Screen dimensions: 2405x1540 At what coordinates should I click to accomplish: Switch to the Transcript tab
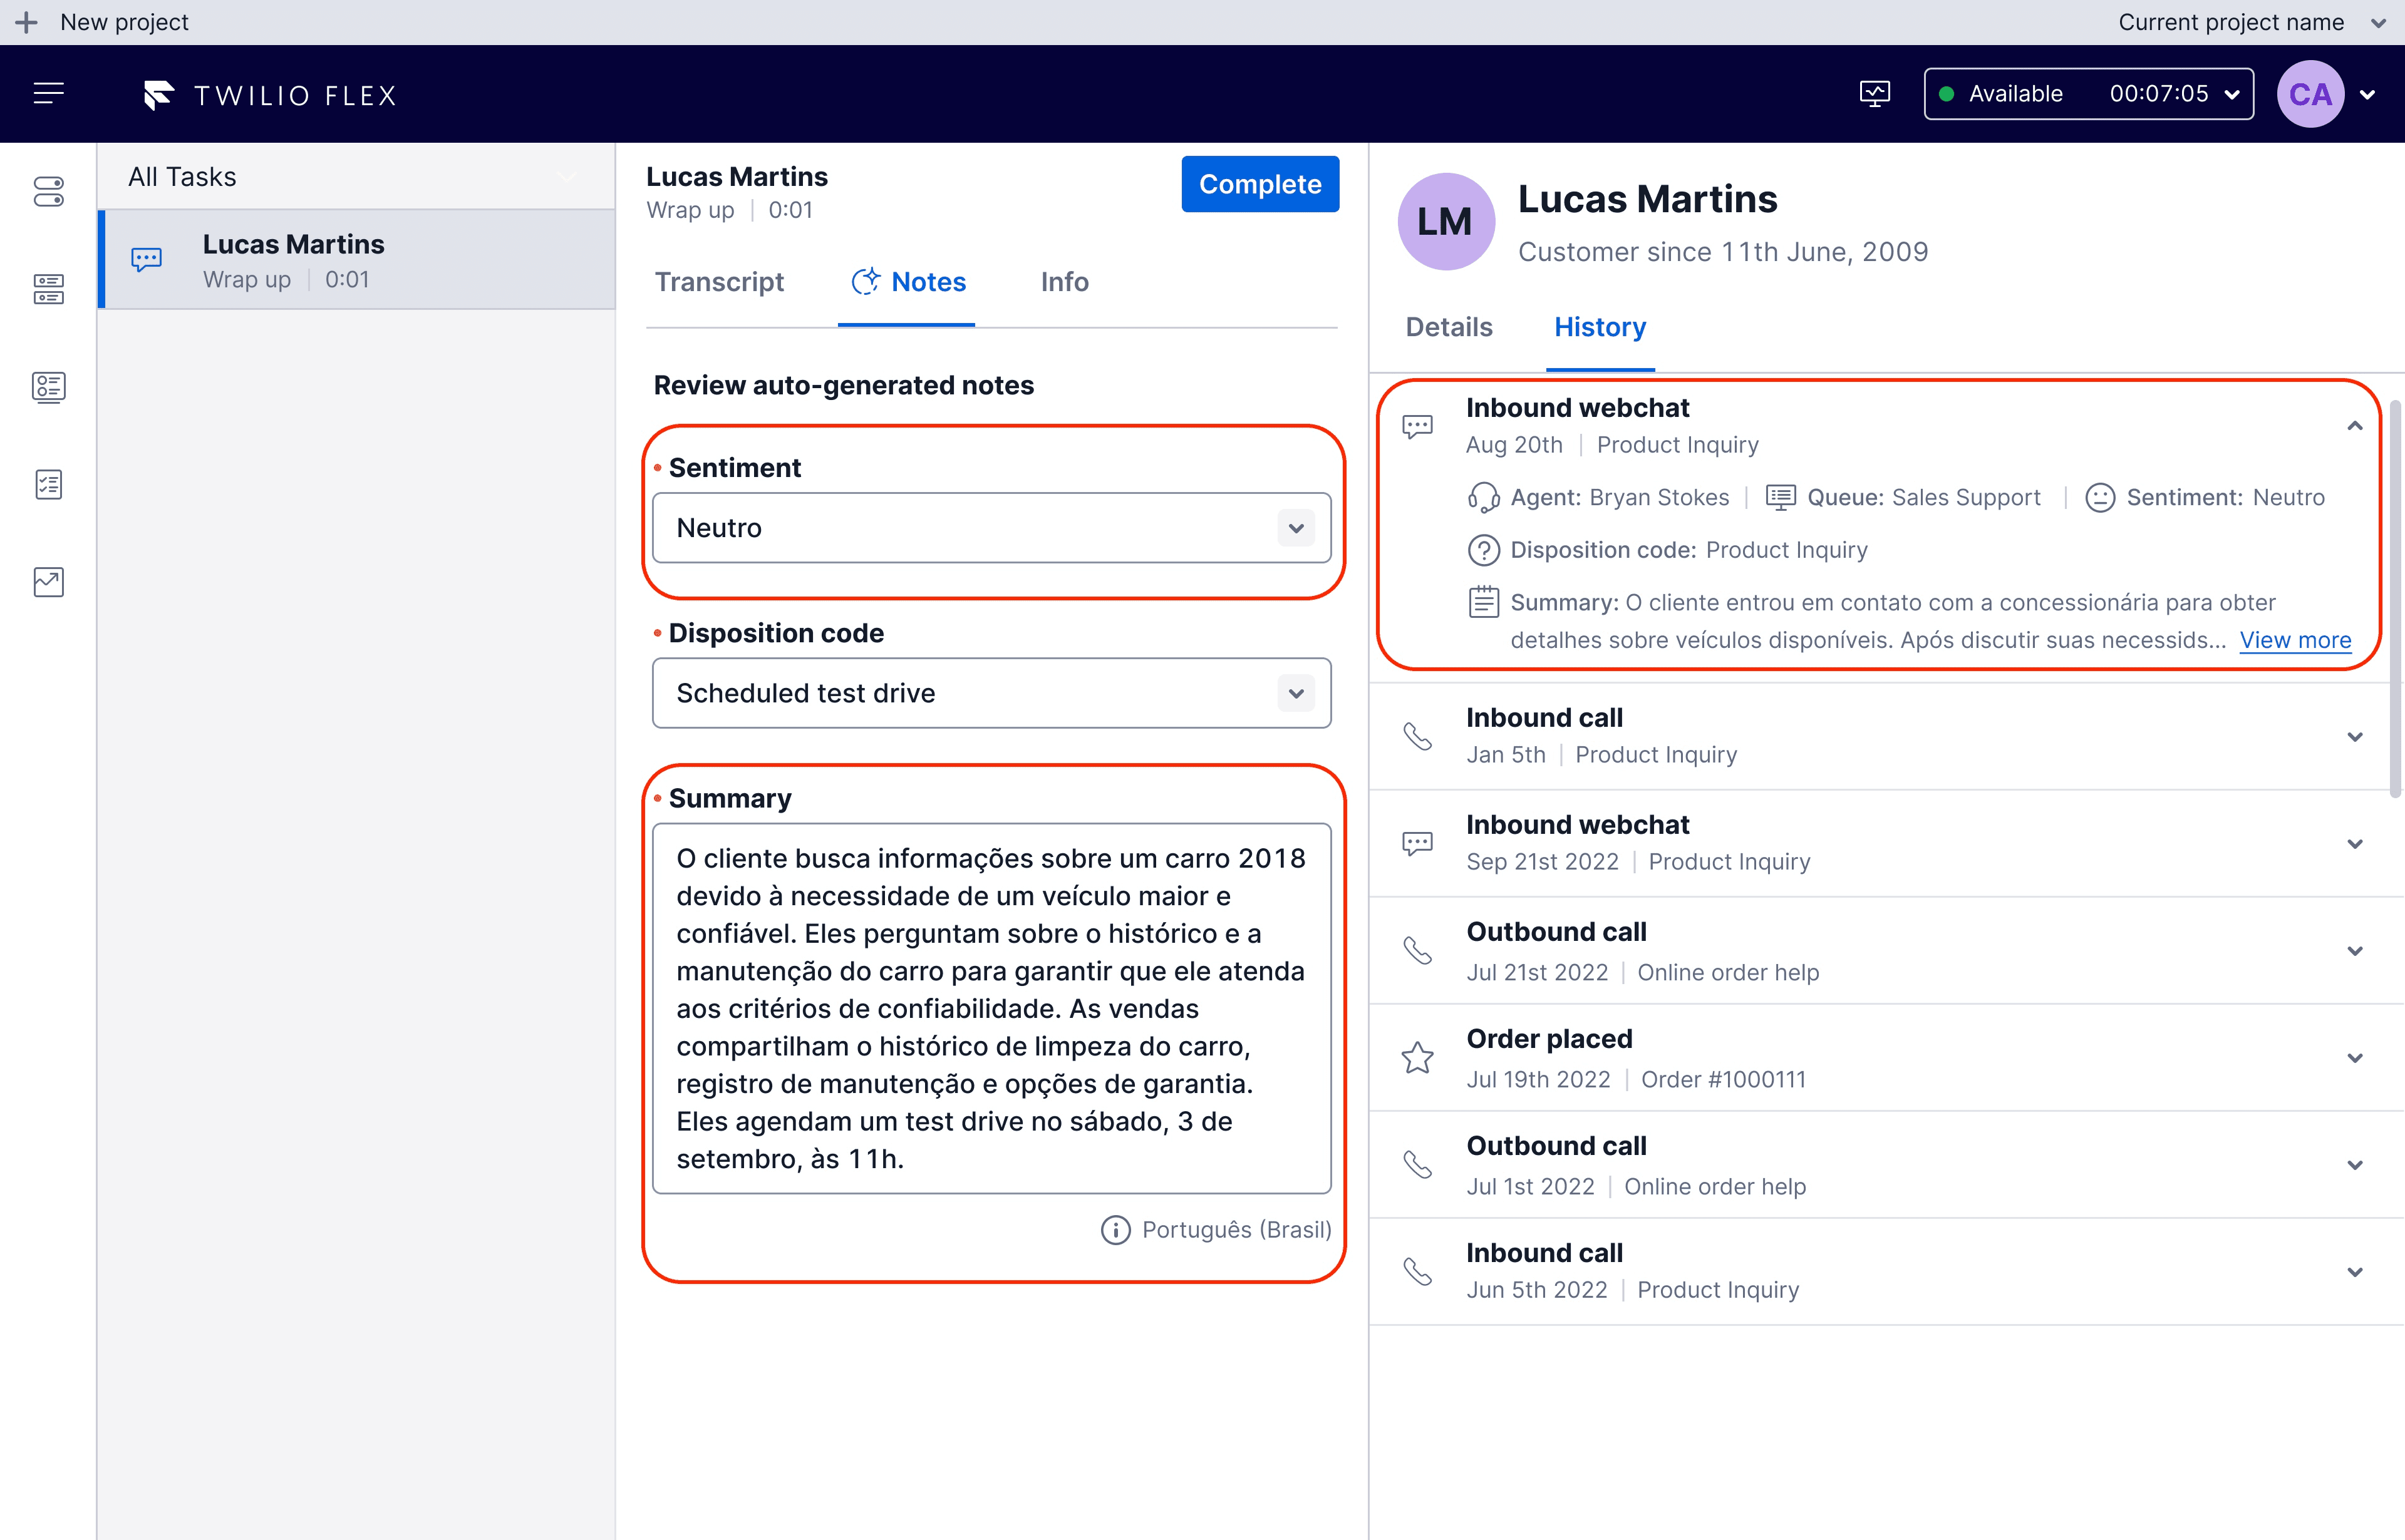(x=719, y=282)
